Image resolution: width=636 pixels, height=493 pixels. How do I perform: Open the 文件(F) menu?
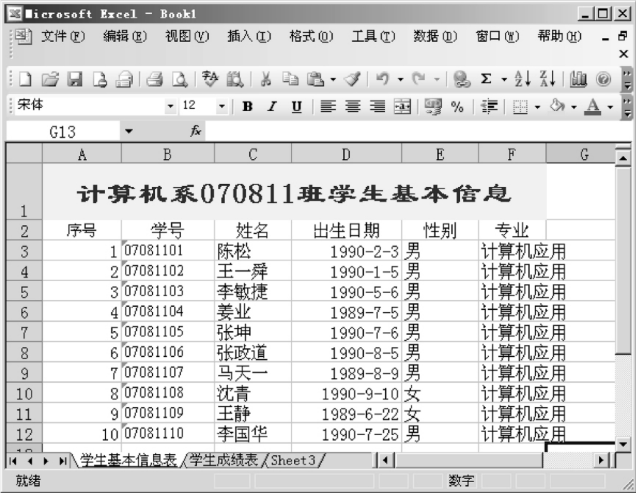click(63, 36)
